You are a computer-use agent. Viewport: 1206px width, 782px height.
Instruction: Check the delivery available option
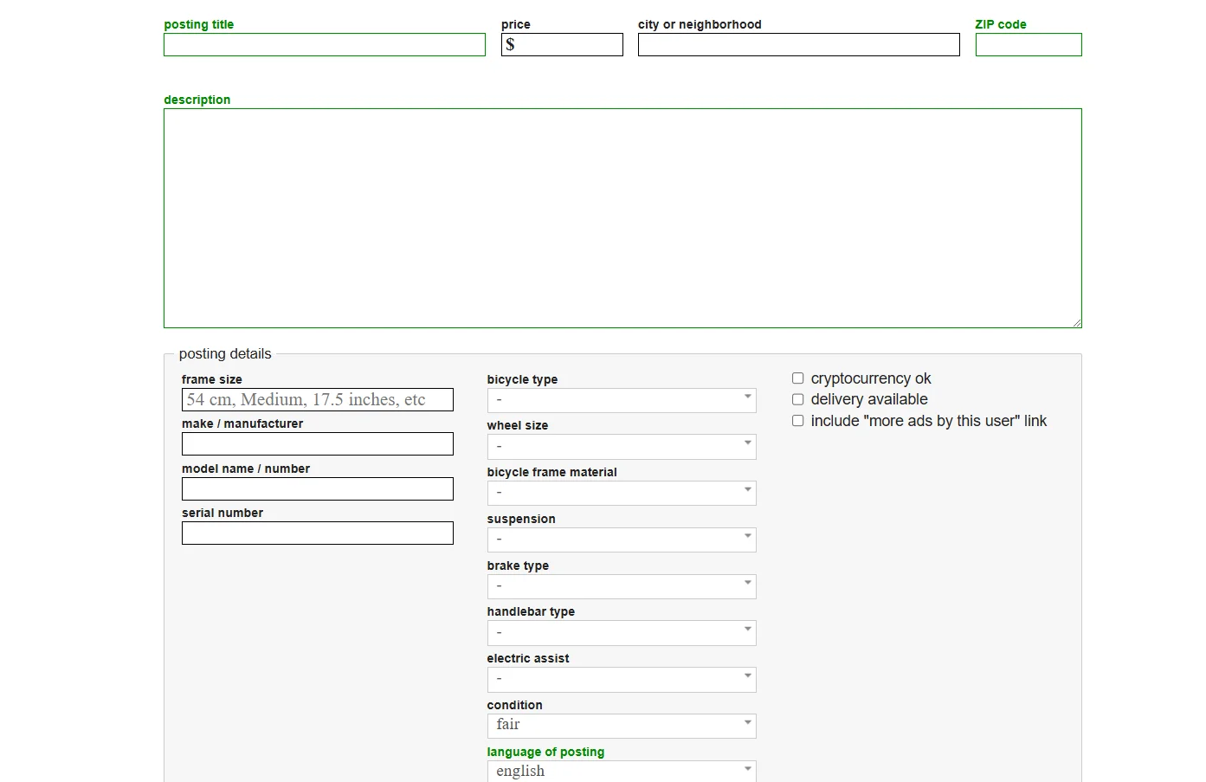[798, 399]
